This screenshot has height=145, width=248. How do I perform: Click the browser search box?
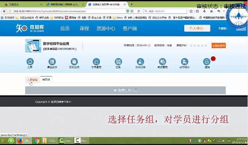(165, 11)
